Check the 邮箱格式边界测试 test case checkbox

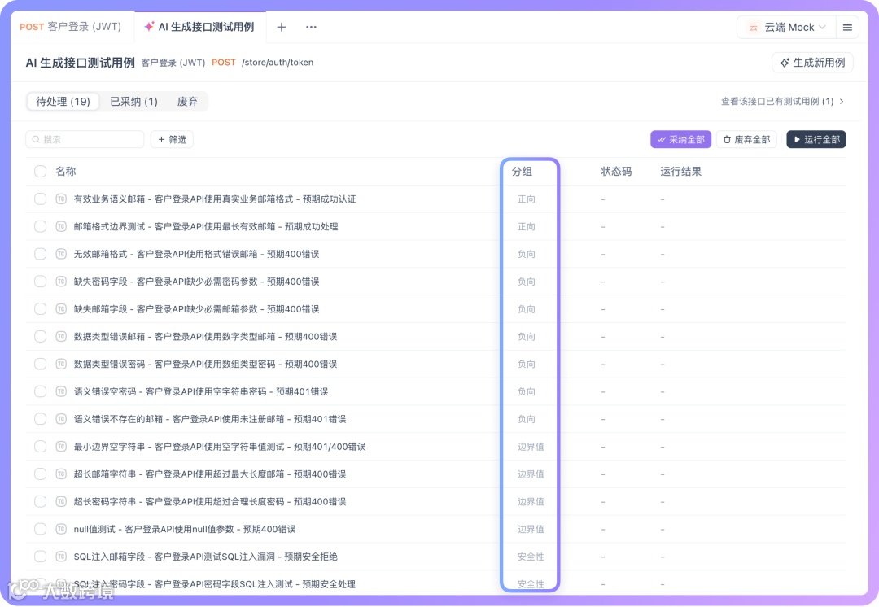41,226
